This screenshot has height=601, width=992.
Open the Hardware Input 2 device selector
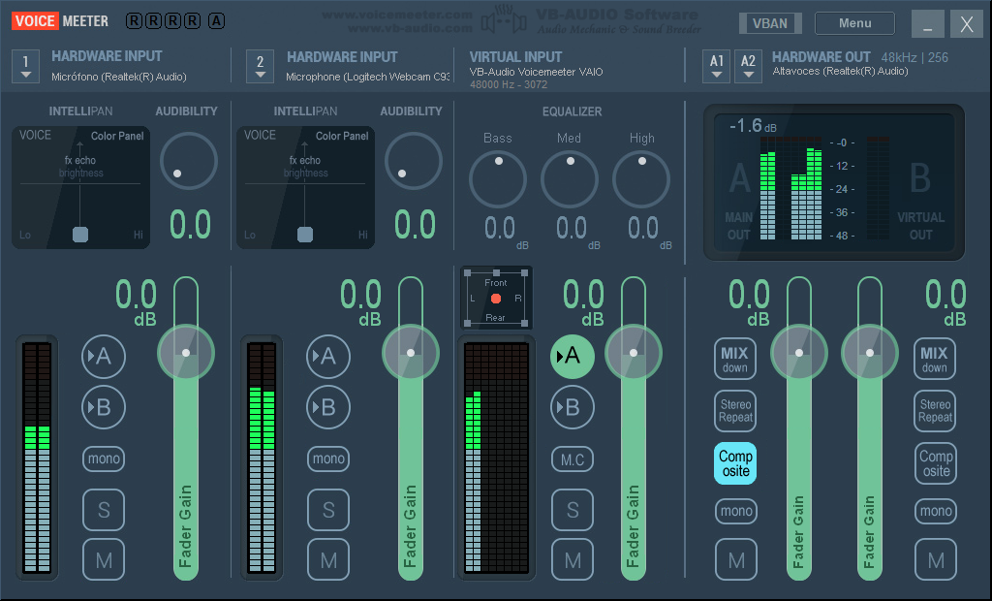click(260, 67)
